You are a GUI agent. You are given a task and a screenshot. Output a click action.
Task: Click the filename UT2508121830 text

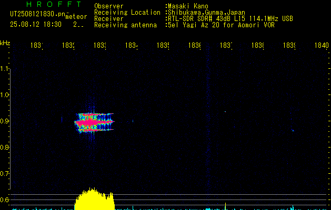[x=37, y=14]
